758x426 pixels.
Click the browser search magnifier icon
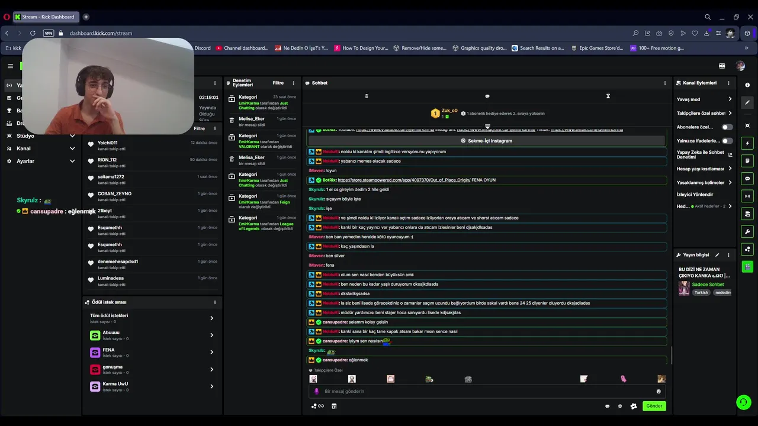click(x=708, y=17)
